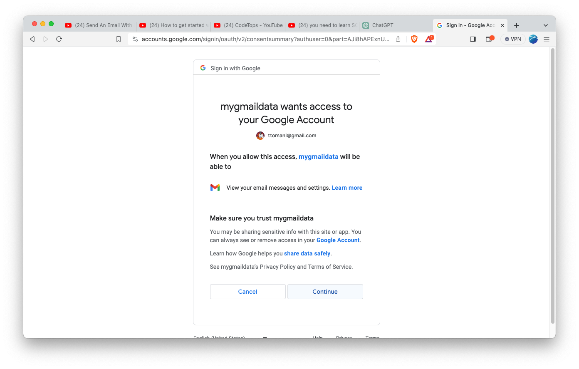579x369 pixels.
Task: Click the share icon in address bar
Action: click(x=398, y=39)
